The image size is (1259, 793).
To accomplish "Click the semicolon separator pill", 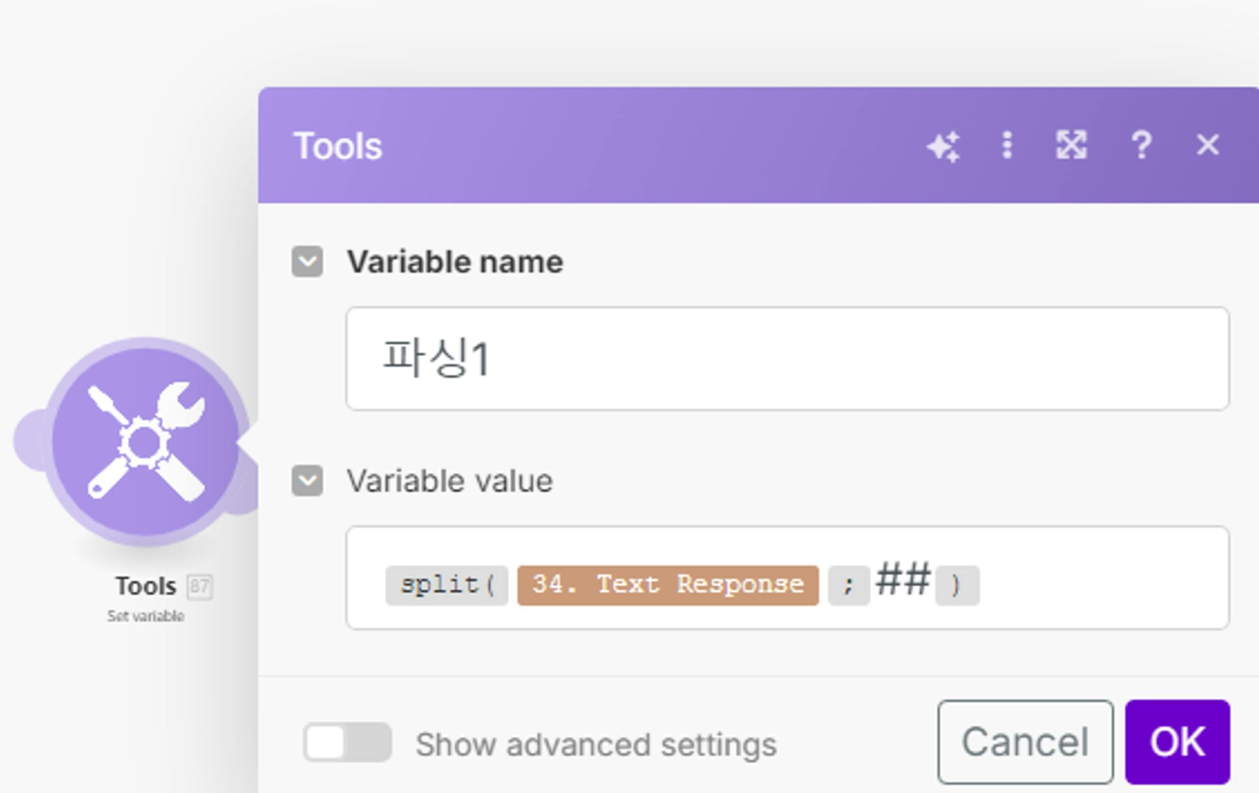I will [x=849, y=585].
